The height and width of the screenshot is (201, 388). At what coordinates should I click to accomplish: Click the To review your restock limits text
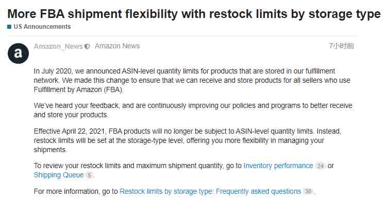(138, 166)
